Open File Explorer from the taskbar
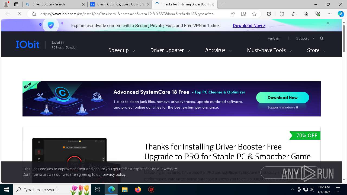The width and height of the screenshot is (347, 195). (x=124, y=190)
